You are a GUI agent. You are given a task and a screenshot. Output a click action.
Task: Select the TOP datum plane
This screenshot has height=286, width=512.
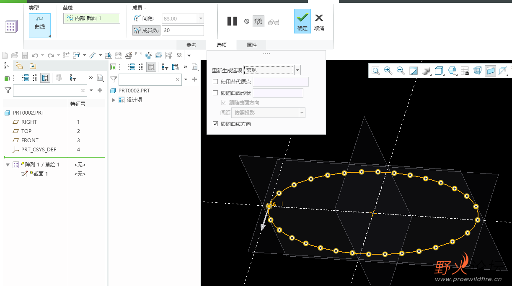pos(26,131)
